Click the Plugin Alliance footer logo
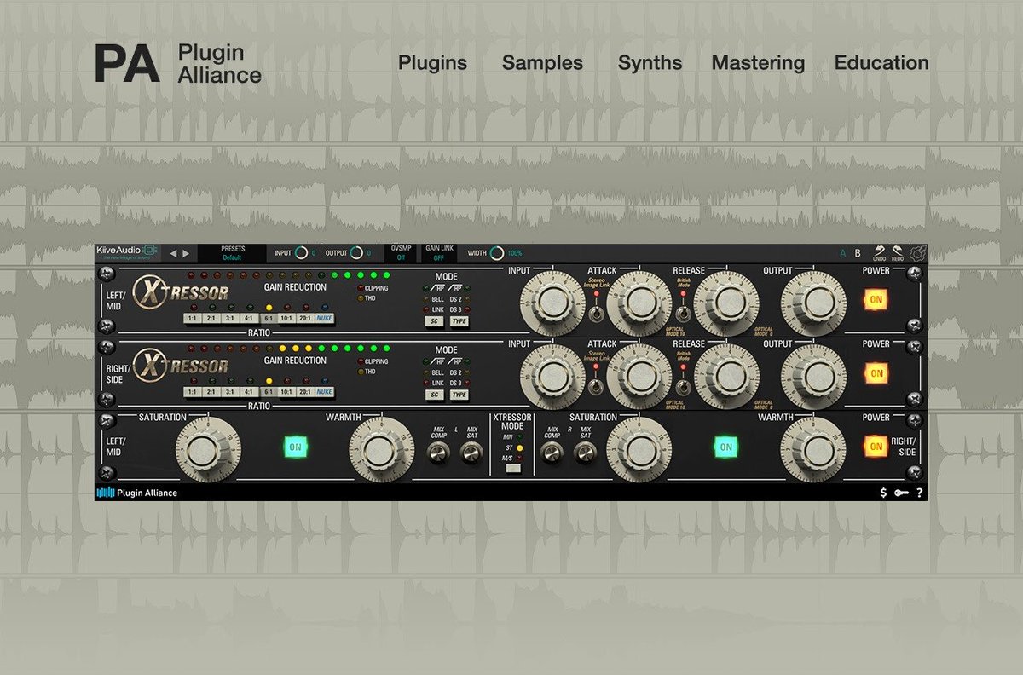1023x675 pixels. (x=137, y=493)
